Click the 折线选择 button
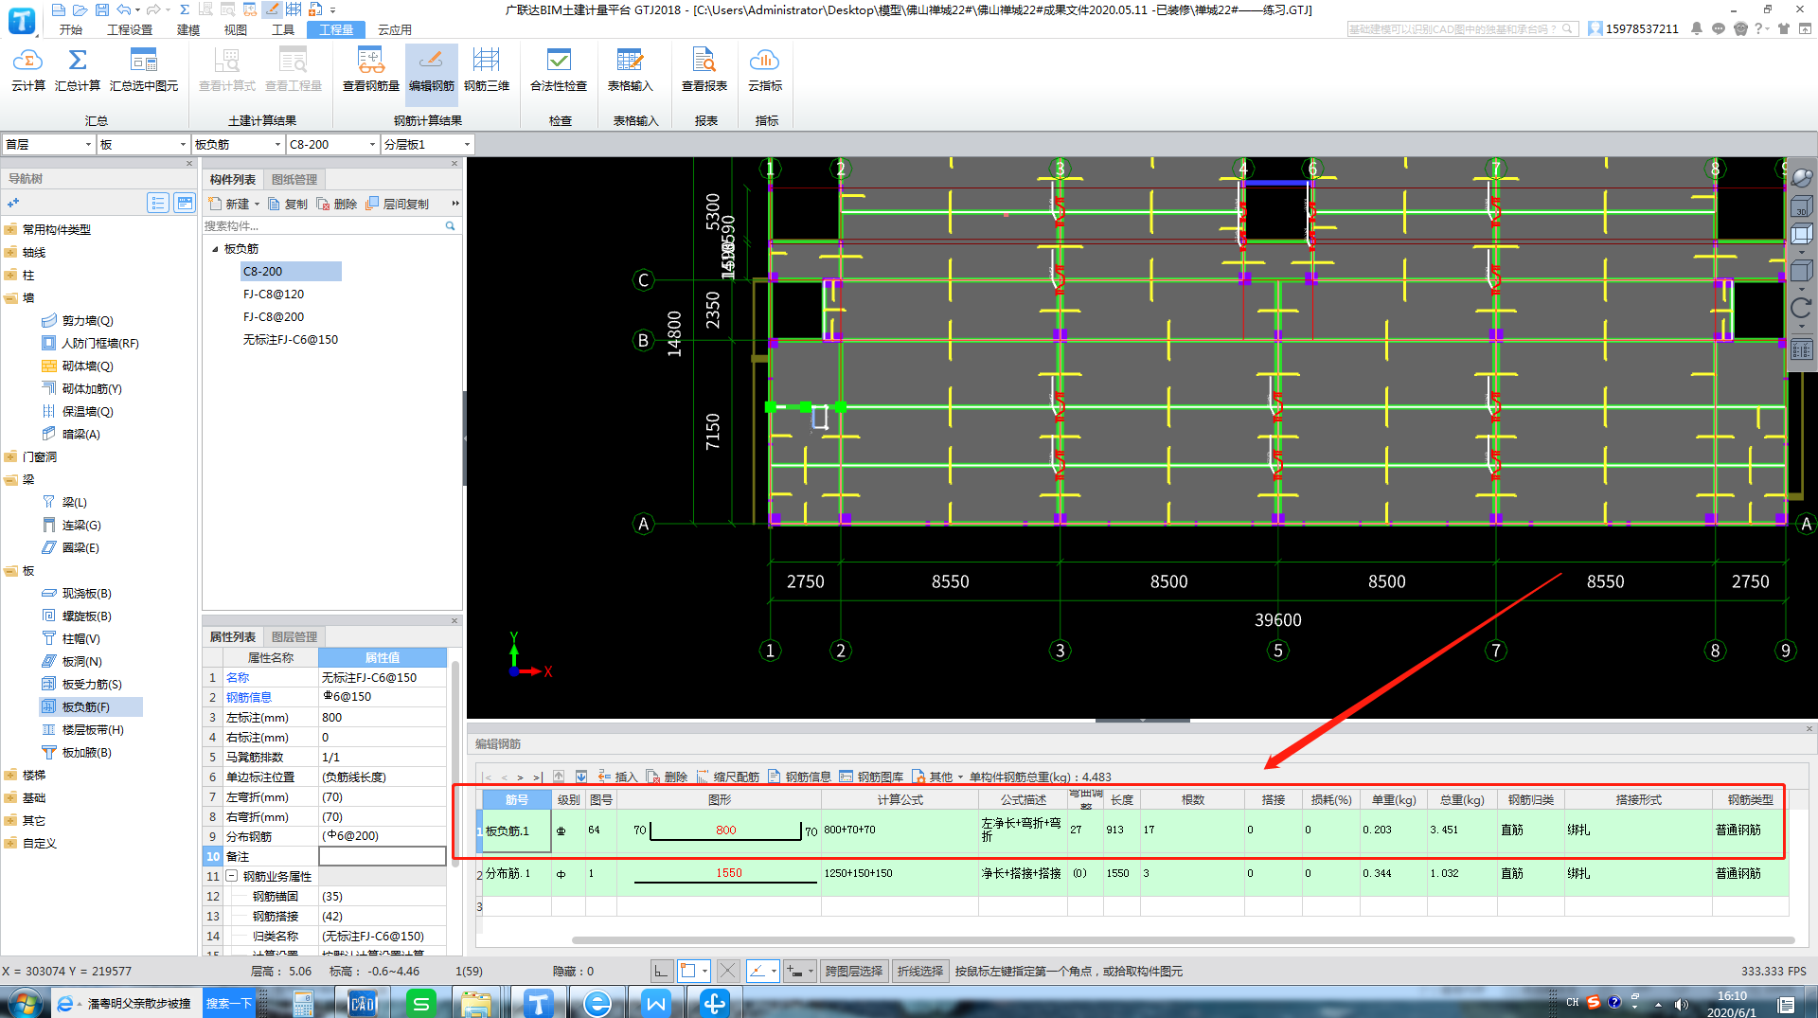1818x1018 pixels. pyautogui.click(x=920, y=971)
